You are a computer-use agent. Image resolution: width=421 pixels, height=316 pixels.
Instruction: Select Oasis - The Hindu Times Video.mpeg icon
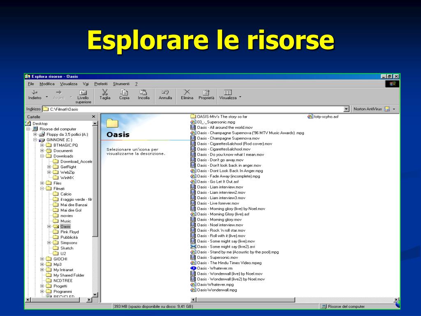pos(193,263)
